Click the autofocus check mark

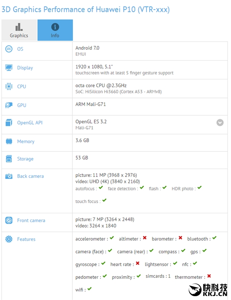click(x=101, y=187)
